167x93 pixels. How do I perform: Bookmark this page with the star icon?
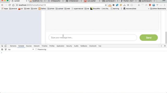tap(106, 5)
